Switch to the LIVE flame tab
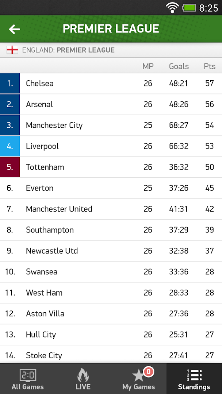Screen dimensions: 222x394 (x=83, y=379)
